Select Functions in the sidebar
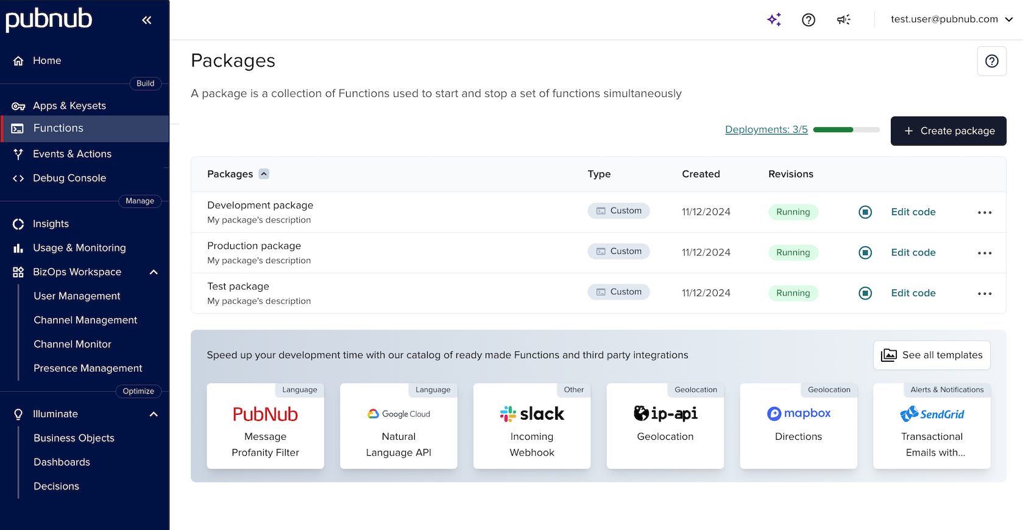The width and height of the screenshot is (1023, 530). click(x=85, y=129)
